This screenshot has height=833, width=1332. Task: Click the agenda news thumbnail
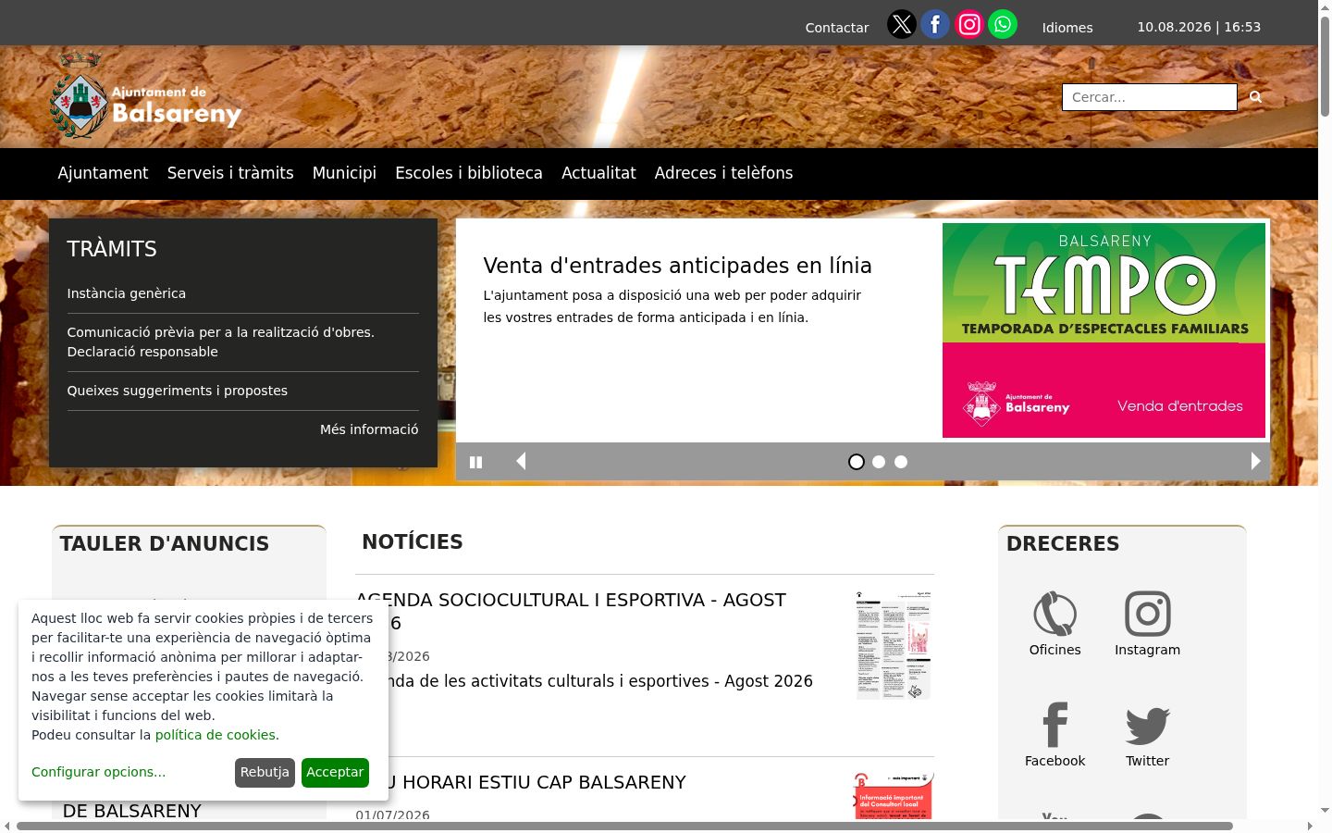pyautogui.click(x=894, y=645)
